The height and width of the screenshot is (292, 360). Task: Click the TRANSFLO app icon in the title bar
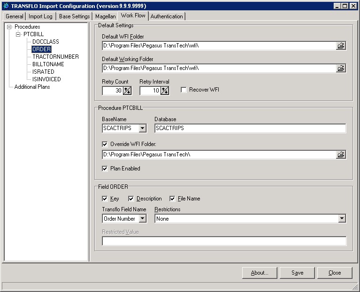(x=6, y=6)
